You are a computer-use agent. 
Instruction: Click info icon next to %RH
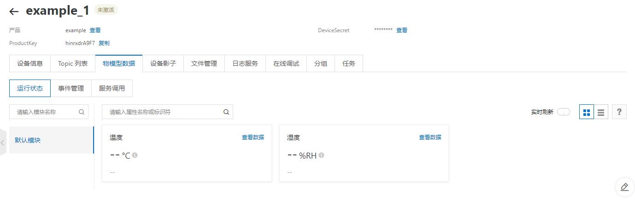point(321,155)
